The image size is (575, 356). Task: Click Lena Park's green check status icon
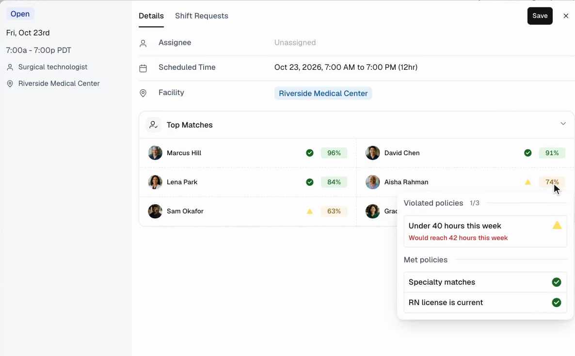point(309,182)
